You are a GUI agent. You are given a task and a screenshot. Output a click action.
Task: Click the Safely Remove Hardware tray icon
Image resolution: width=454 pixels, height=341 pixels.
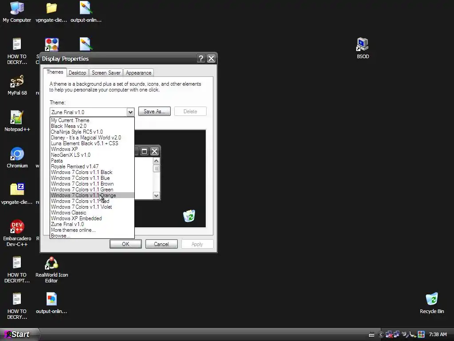point(413,335)
